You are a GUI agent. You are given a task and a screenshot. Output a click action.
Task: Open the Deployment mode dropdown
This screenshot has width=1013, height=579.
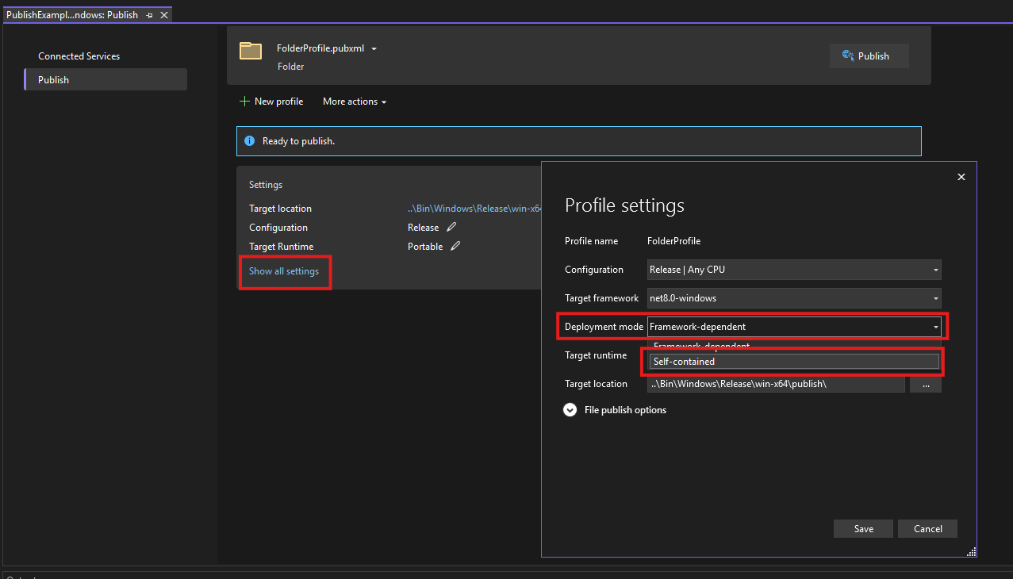pos(794,327)
